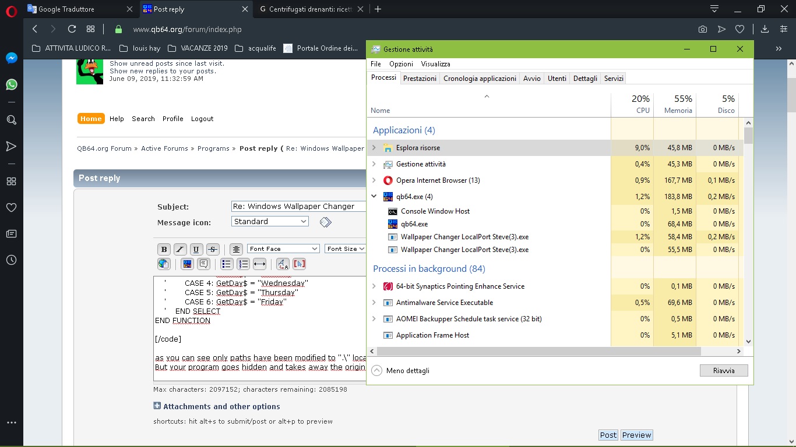Switch to the Servizi tab
This screenshot has width=796, height=447.
tap(614, 79)
